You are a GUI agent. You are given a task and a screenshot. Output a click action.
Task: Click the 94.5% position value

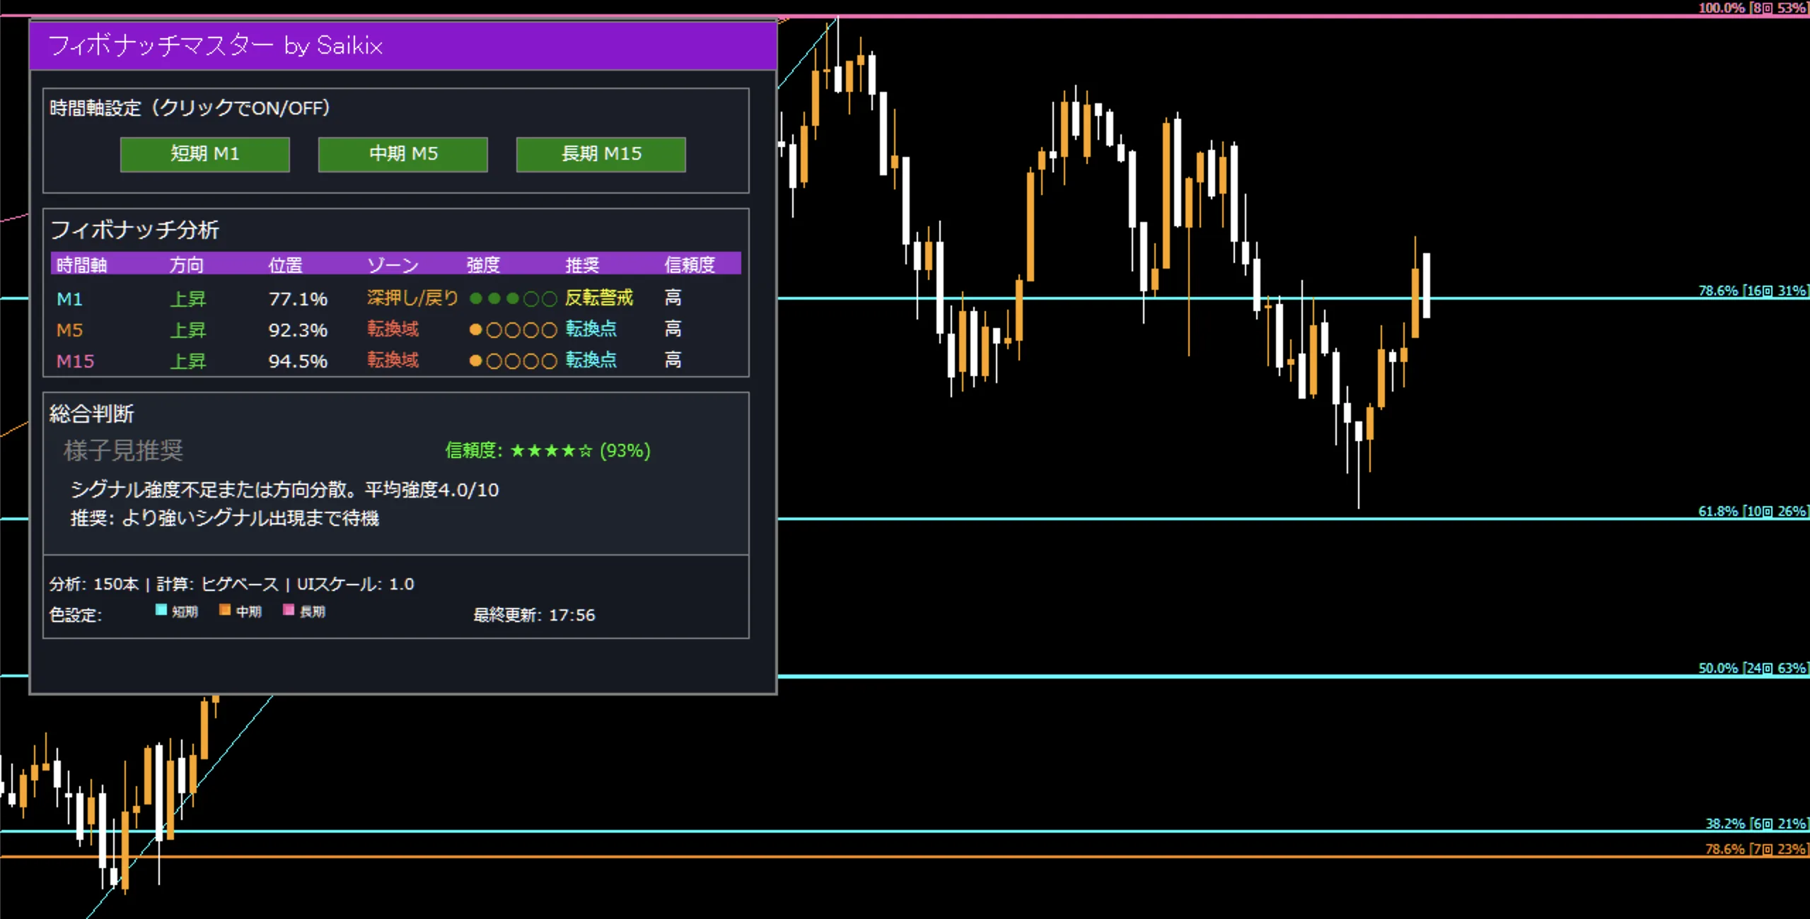[x=298, y=361]
